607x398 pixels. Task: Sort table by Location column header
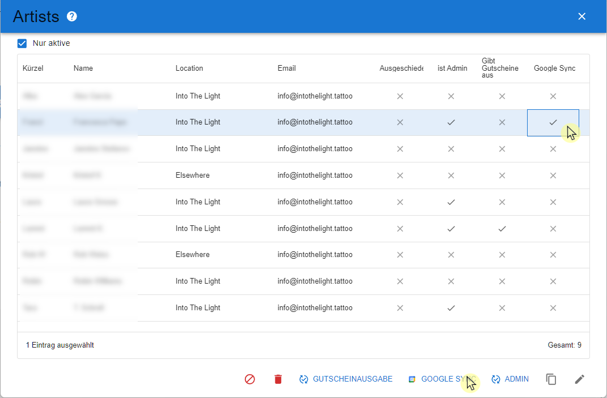point(189,68)
